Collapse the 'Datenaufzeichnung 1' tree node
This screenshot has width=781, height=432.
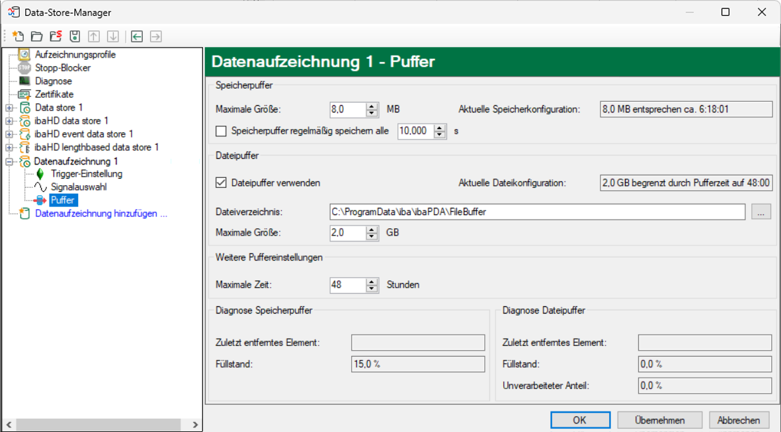[x=9, y=161]
